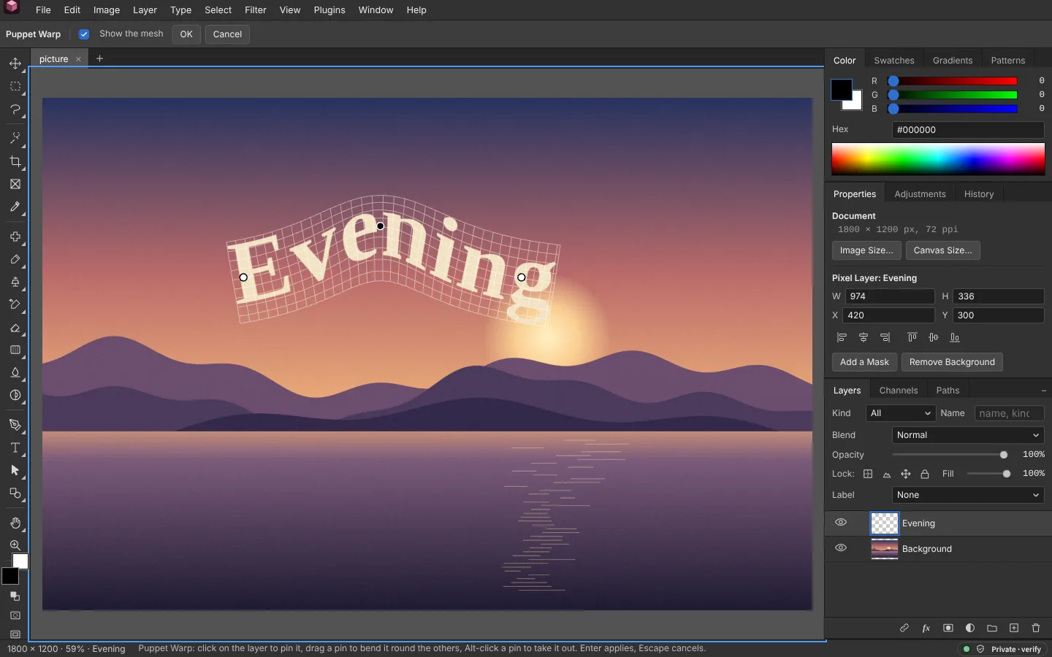Image resolution: width=1052 pixels, height=657 pixels.
Task: Select the Rectangular Marquee tool
Action: click(15, 86)
